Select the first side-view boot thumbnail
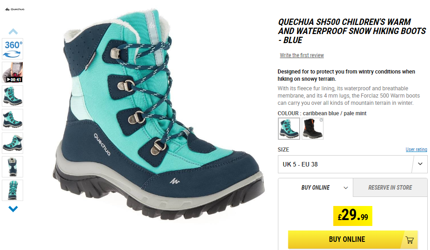430x250 pixels. pyautogui.click(x=13, y=96)
